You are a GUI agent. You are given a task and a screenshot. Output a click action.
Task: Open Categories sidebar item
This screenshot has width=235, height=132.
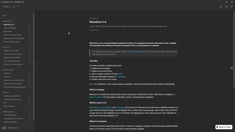coord(8,73)
